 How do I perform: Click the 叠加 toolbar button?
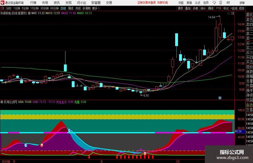pyautogui.click(x=188, y=8)
